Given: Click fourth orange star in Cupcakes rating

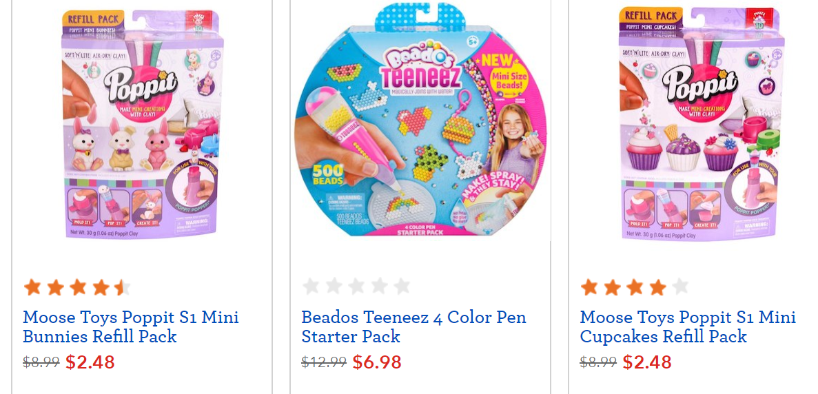Looking at the screenshot, I should pos(657,287).
